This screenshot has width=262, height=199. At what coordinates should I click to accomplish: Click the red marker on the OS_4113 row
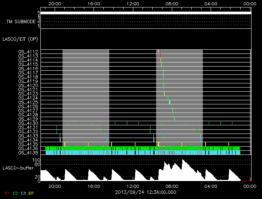160,56
